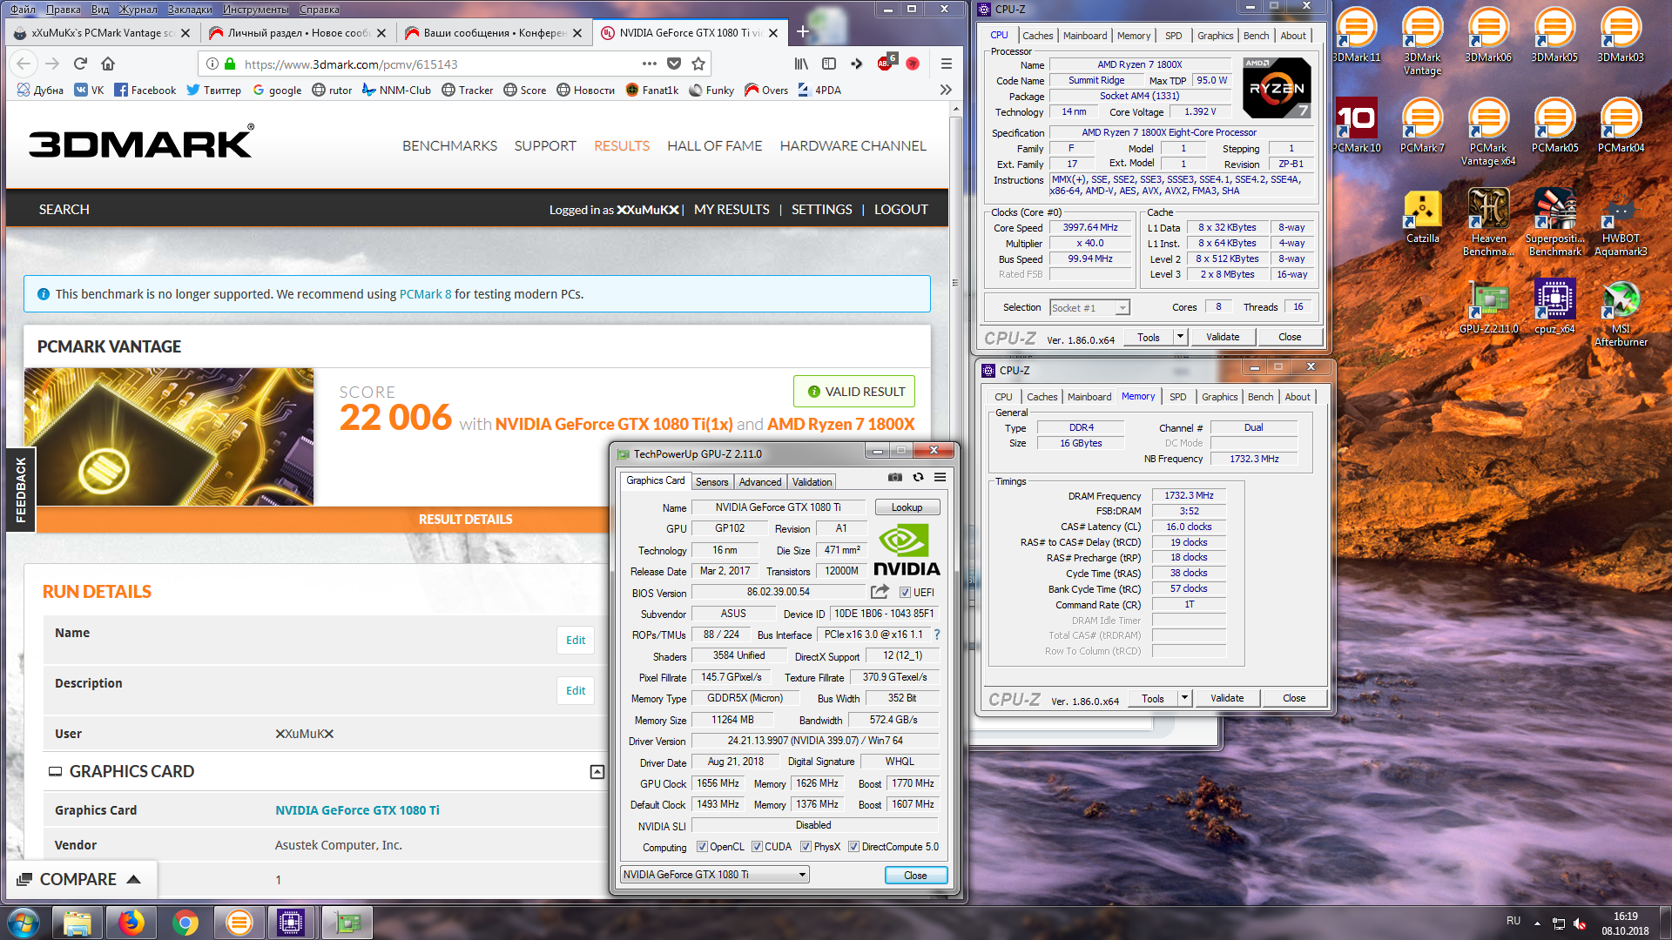Take GPU-Z screenshot with camera icon

pyautogui.click(x=895, y=477)
